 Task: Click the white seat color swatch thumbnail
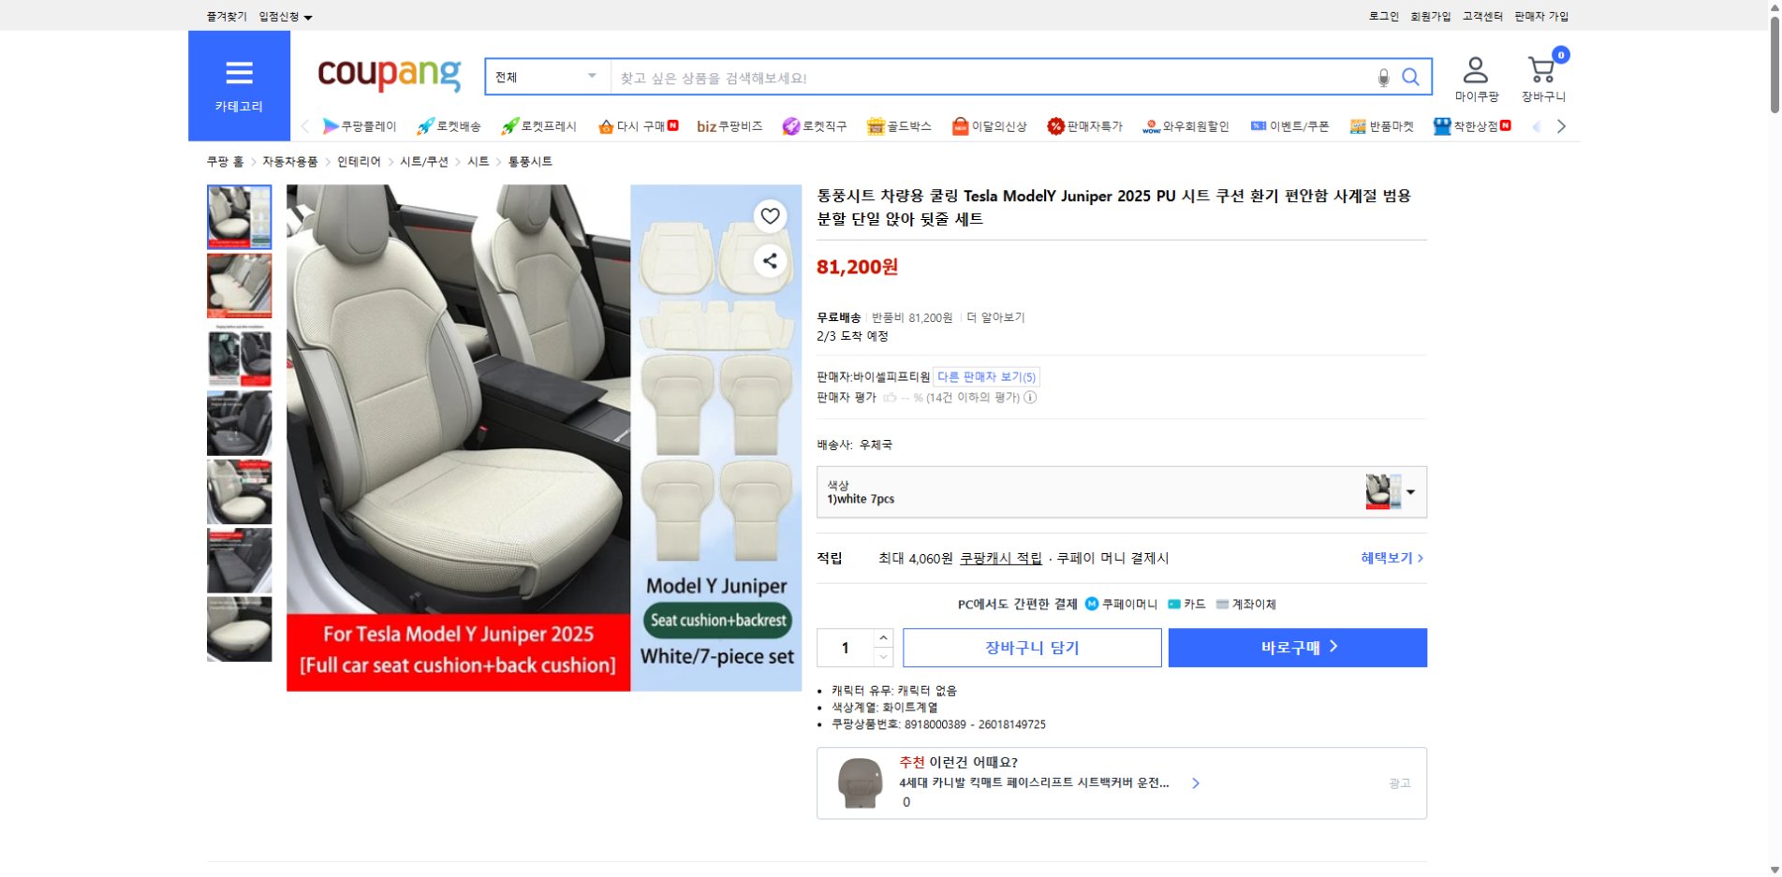coord(1384,490)
